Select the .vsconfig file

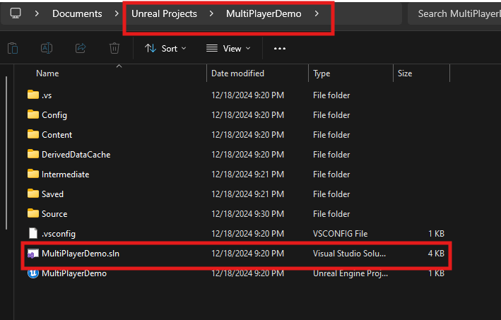58,233
